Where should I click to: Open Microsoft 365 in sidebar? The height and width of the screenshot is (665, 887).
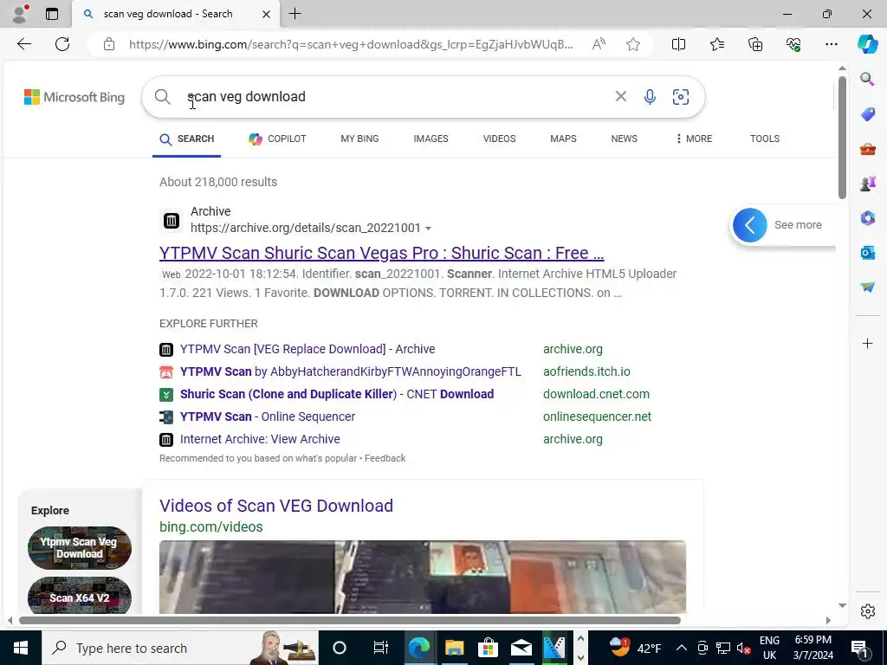pos(867,217)
